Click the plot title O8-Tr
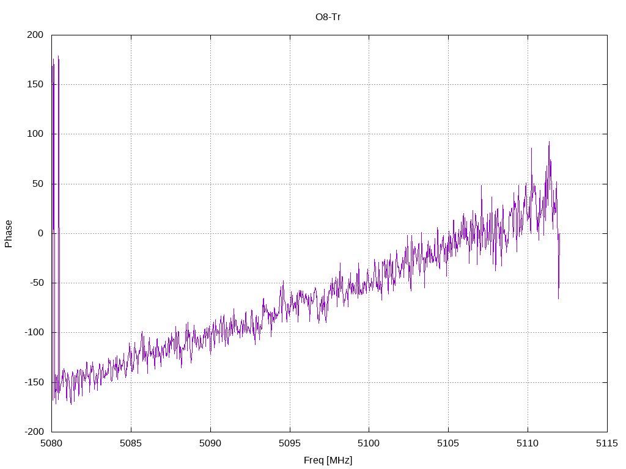 (328, 17)
